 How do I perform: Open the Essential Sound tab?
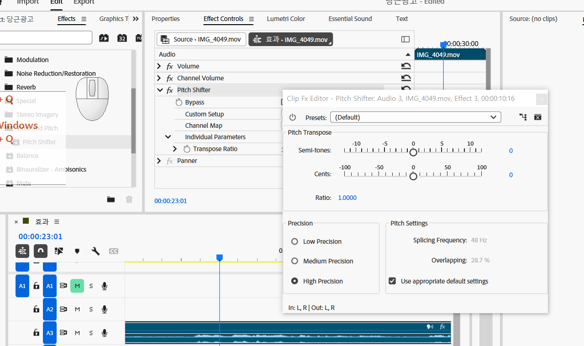point(350,19)
